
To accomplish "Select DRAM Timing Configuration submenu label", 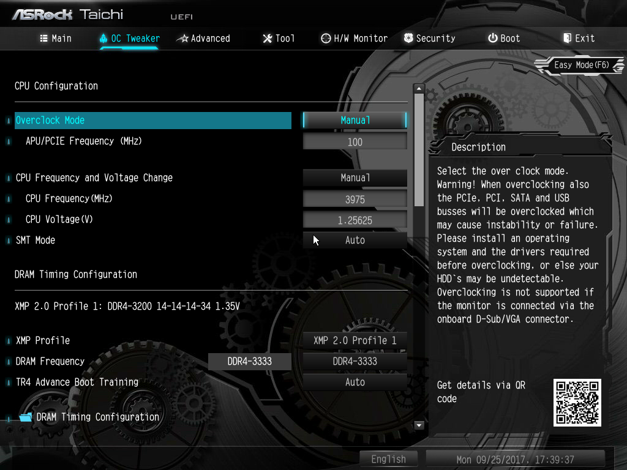I will click(x=98, y=417).
